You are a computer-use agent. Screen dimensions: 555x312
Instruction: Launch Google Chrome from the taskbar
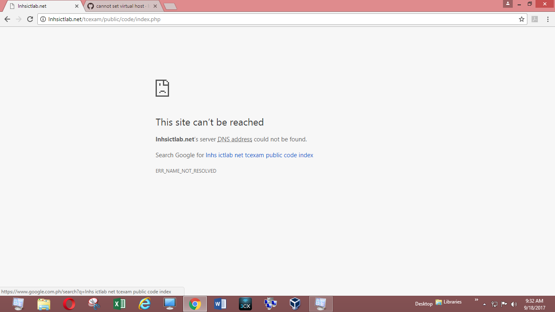click(x=195, y=303)
